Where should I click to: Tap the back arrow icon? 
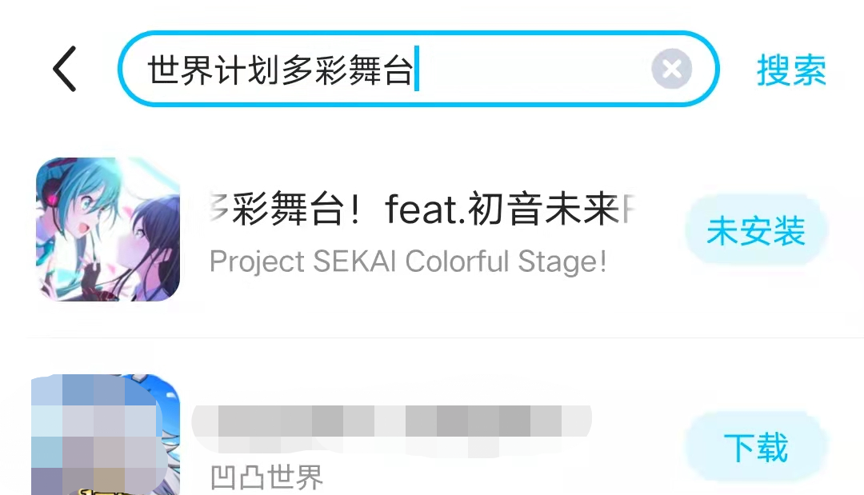click(x=66, y=69)
